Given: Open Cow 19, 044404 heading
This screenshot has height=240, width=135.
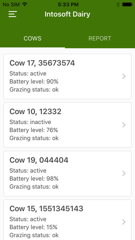Looking at the screenshot, I should 39,160.
